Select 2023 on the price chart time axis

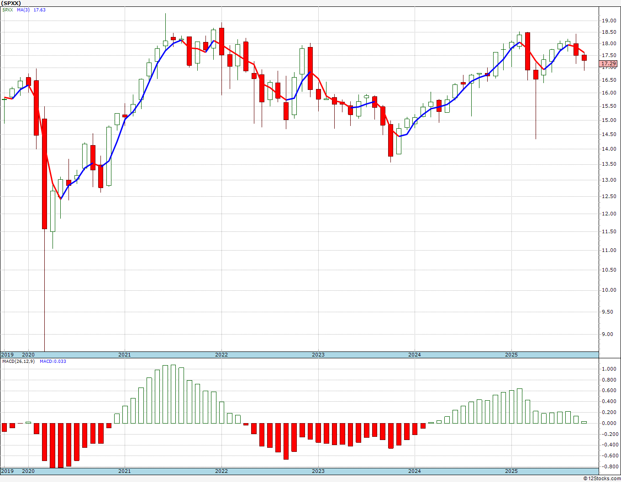318,355
